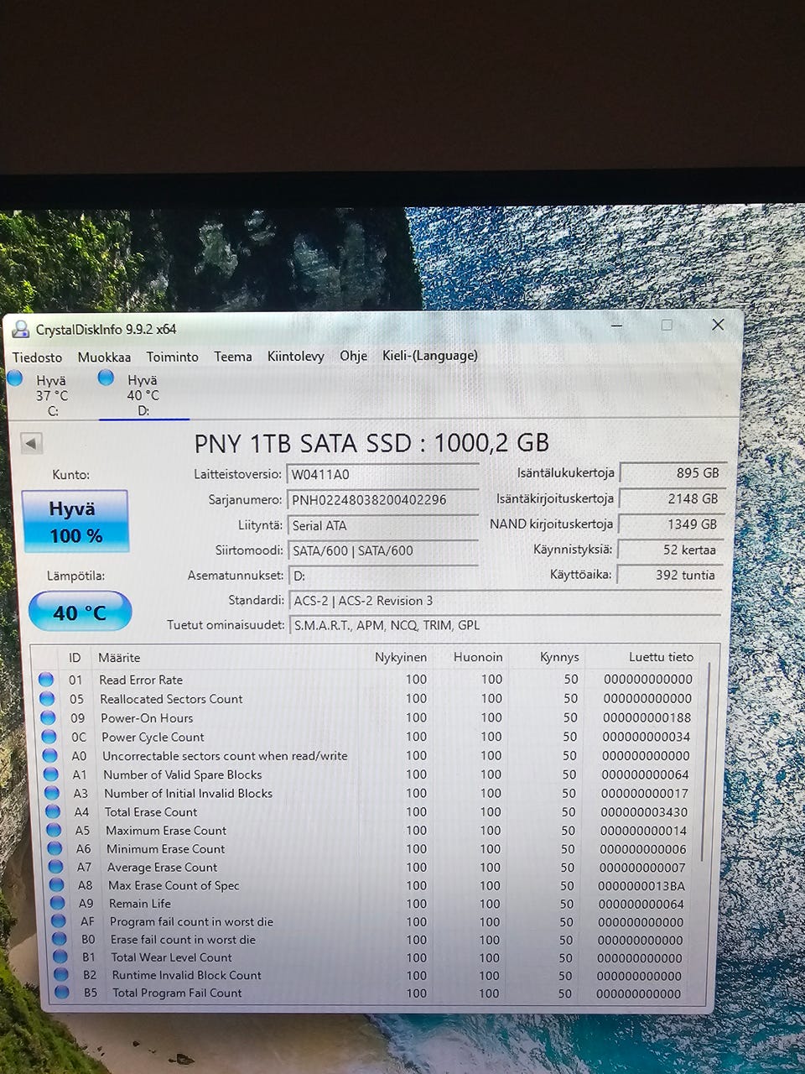The width and height of the screenshot is (805, 1074).
Task: Open the Ohje menu
Action: [353, 356]
